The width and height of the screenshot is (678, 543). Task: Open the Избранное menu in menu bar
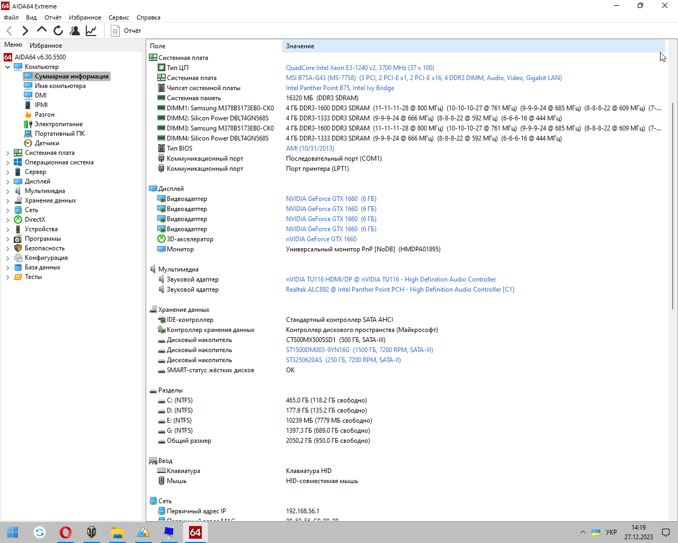click(x=85, y=17)
